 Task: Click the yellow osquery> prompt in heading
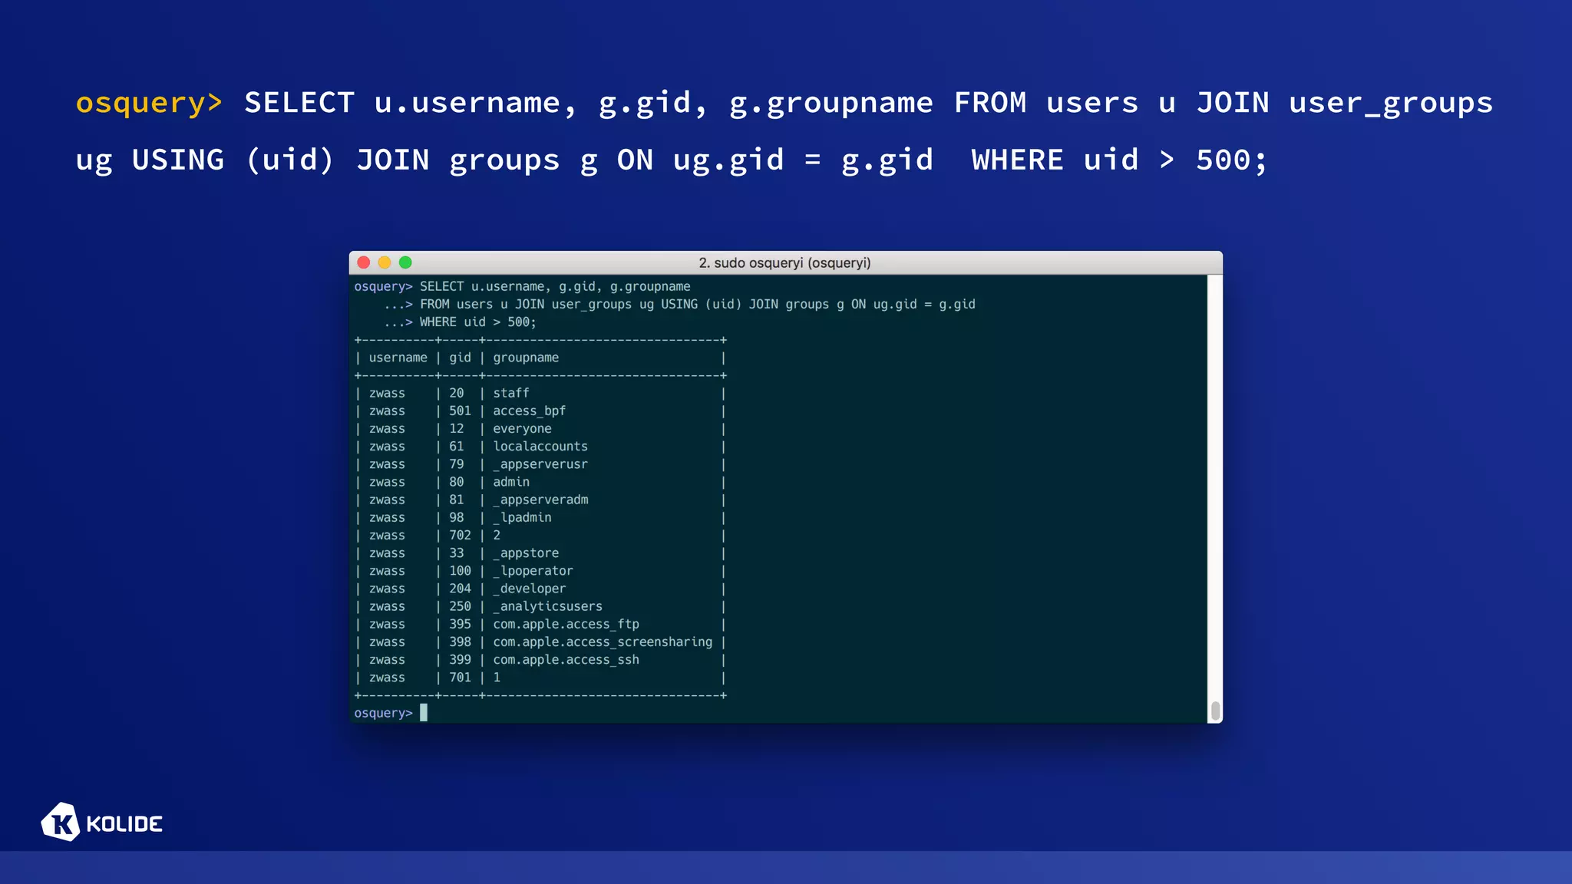point(149,103)
